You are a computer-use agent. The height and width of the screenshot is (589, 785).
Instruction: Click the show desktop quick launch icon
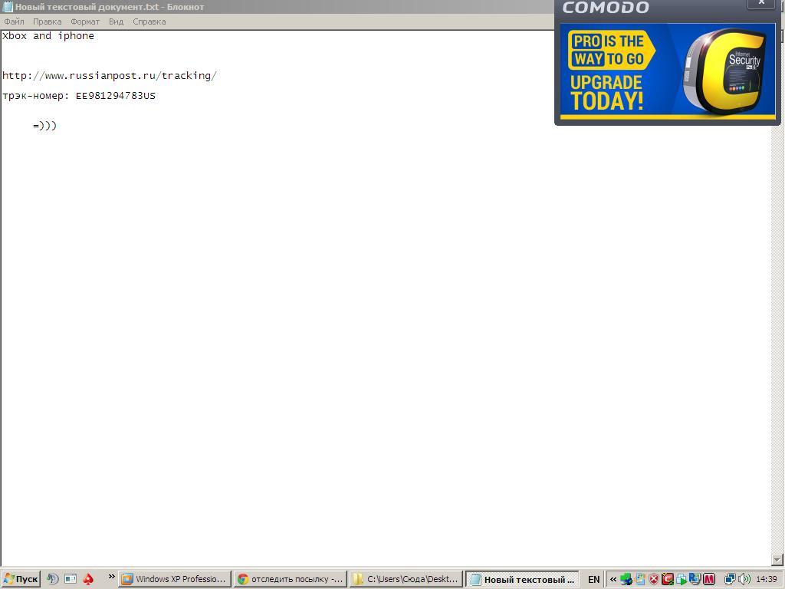[71, 579]
